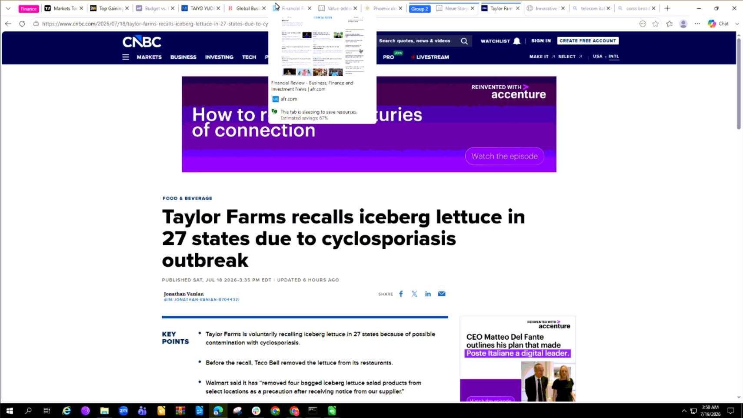Viewport: 743px width, 418px height.
Task: Open the terminal from taskbar
Action: 313,411
